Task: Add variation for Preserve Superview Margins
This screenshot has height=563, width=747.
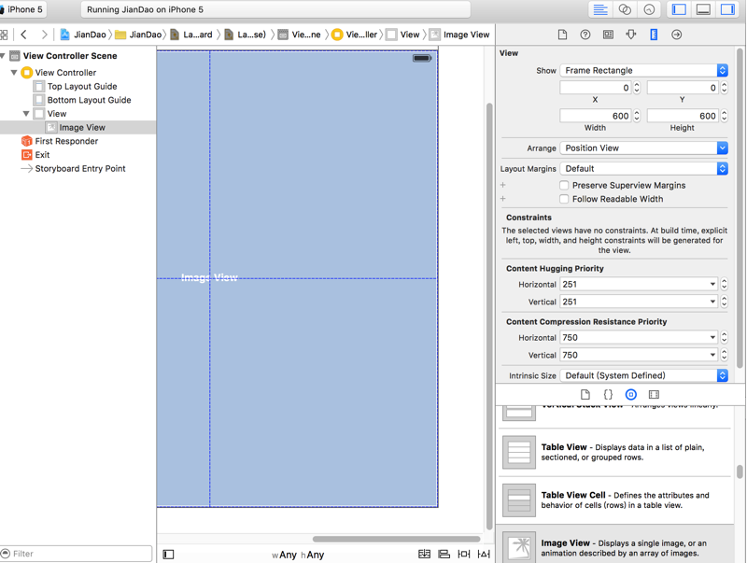Action: coord(503,185)
